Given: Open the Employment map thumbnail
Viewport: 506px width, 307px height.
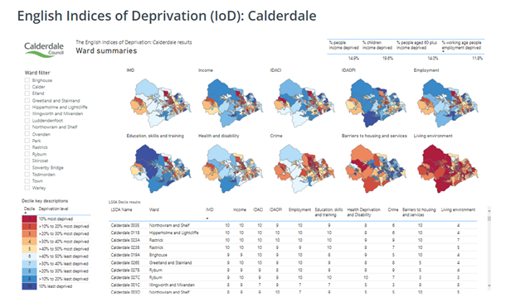Looking at the screenshot, I should (x=448, y=103).
